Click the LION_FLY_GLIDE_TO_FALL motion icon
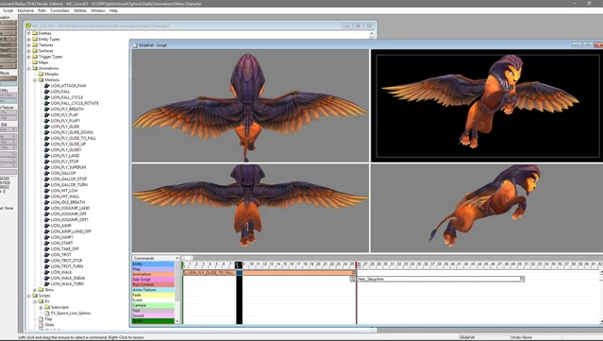Viewport: 603px width, 341px height. pos(47,138)
